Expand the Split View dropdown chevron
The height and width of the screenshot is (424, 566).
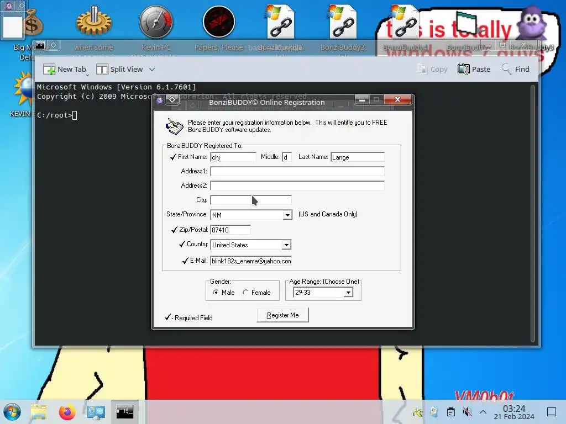point(152,69)
